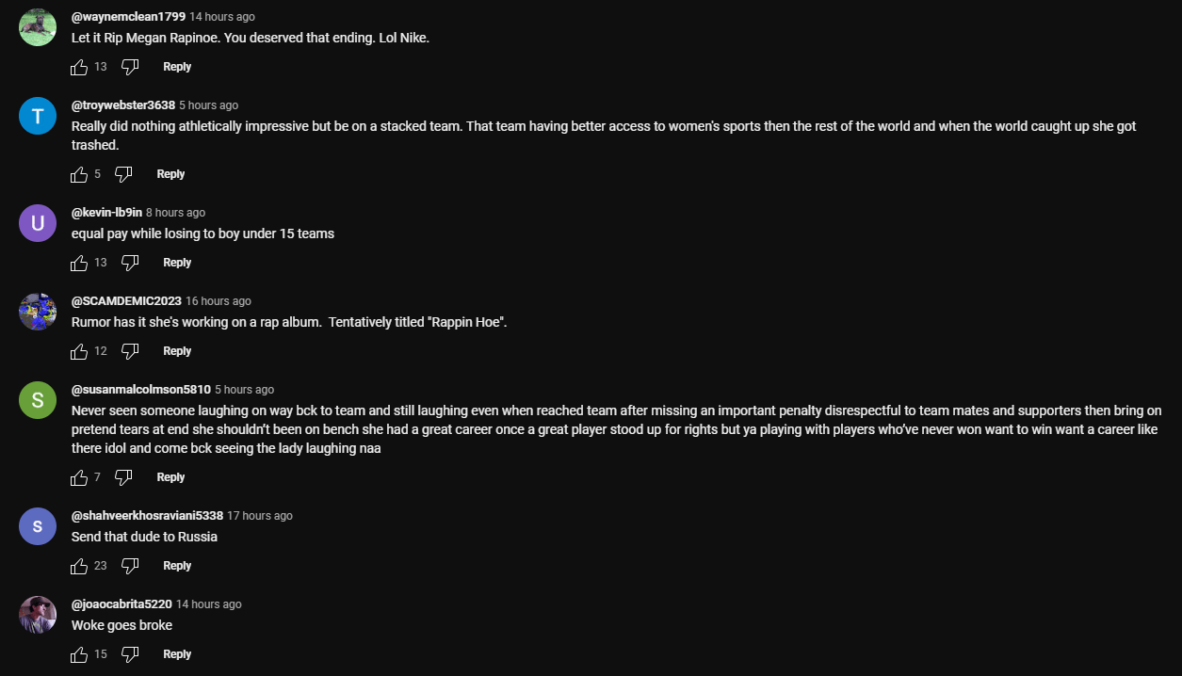Open @troywebster3638's channel via username
This screenshot has height=676, width=1182.
point(122,105)
